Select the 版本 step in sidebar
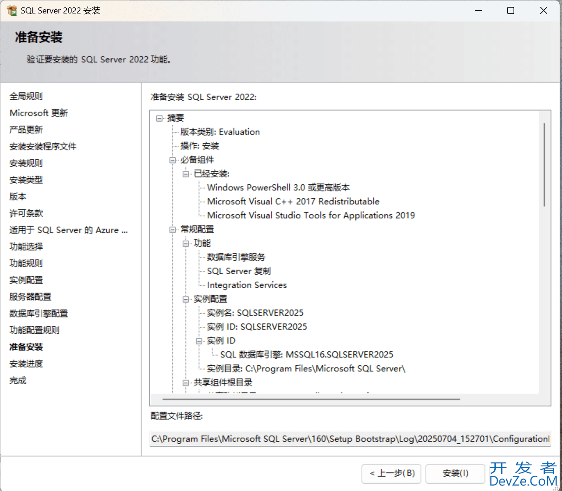This screenshot has height=491, width=562. pos(18,196)
